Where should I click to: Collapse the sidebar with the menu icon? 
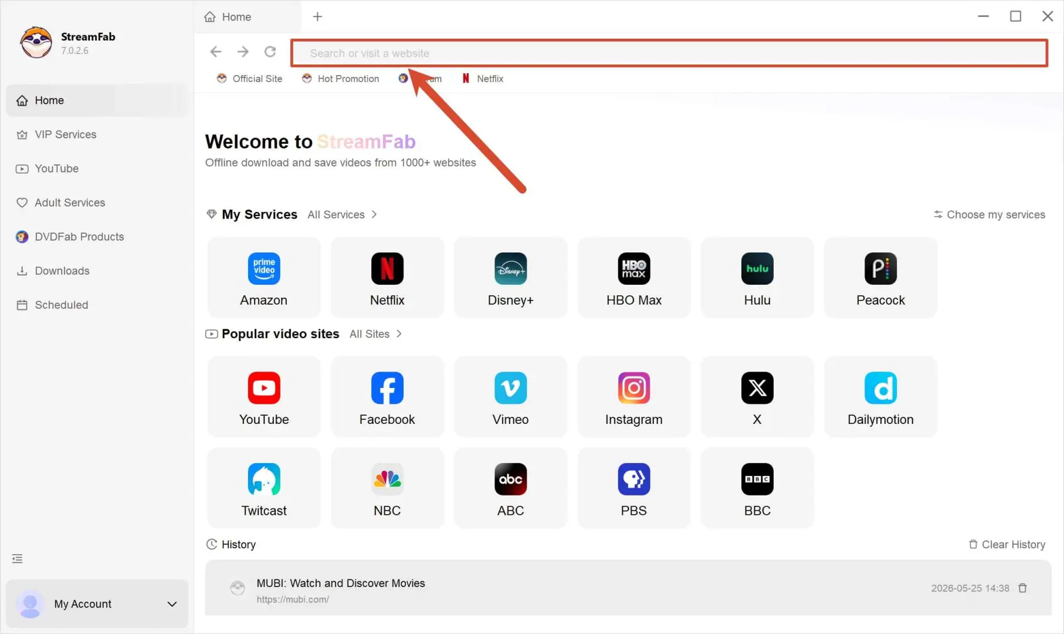pos(18,558)
